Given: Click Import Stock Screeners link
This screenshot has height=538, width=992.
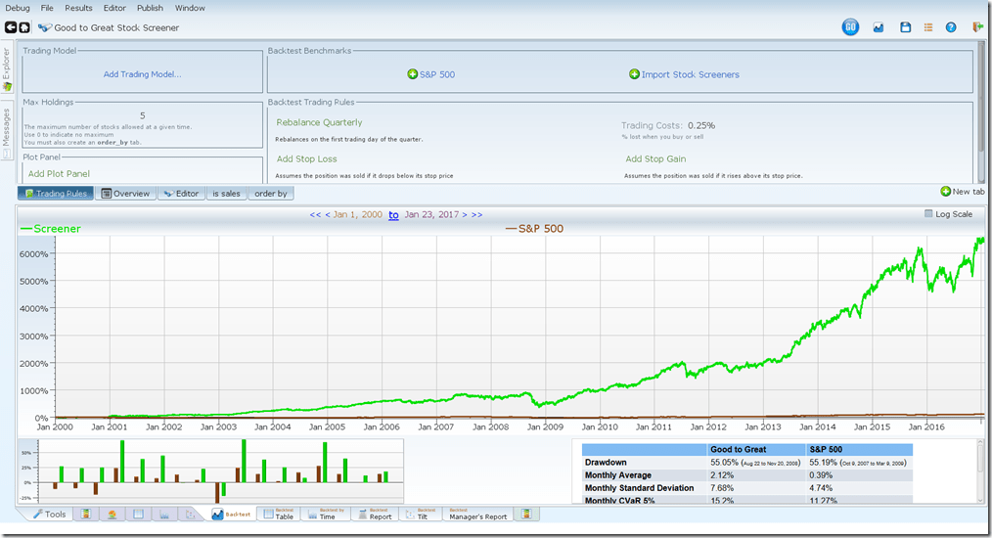Looking at the screenshot, I should point(691,74).
